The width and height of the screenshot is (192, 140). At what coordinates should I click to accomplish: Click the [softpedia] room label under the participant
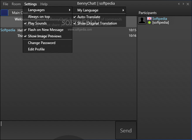(x=160, y=22)
